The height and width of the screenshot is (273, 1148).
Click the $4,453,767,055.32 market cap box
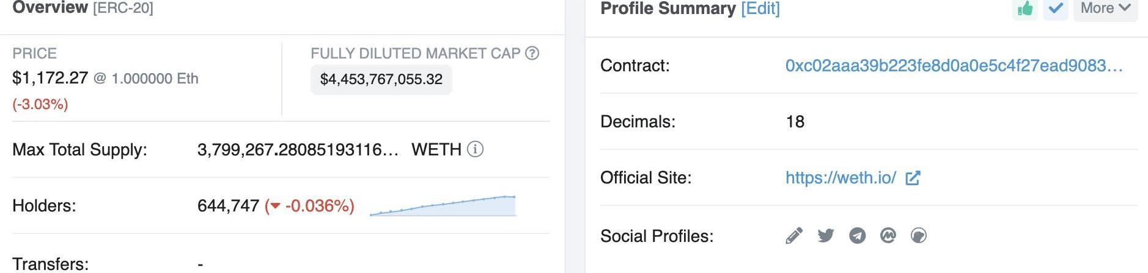point(381,80)
